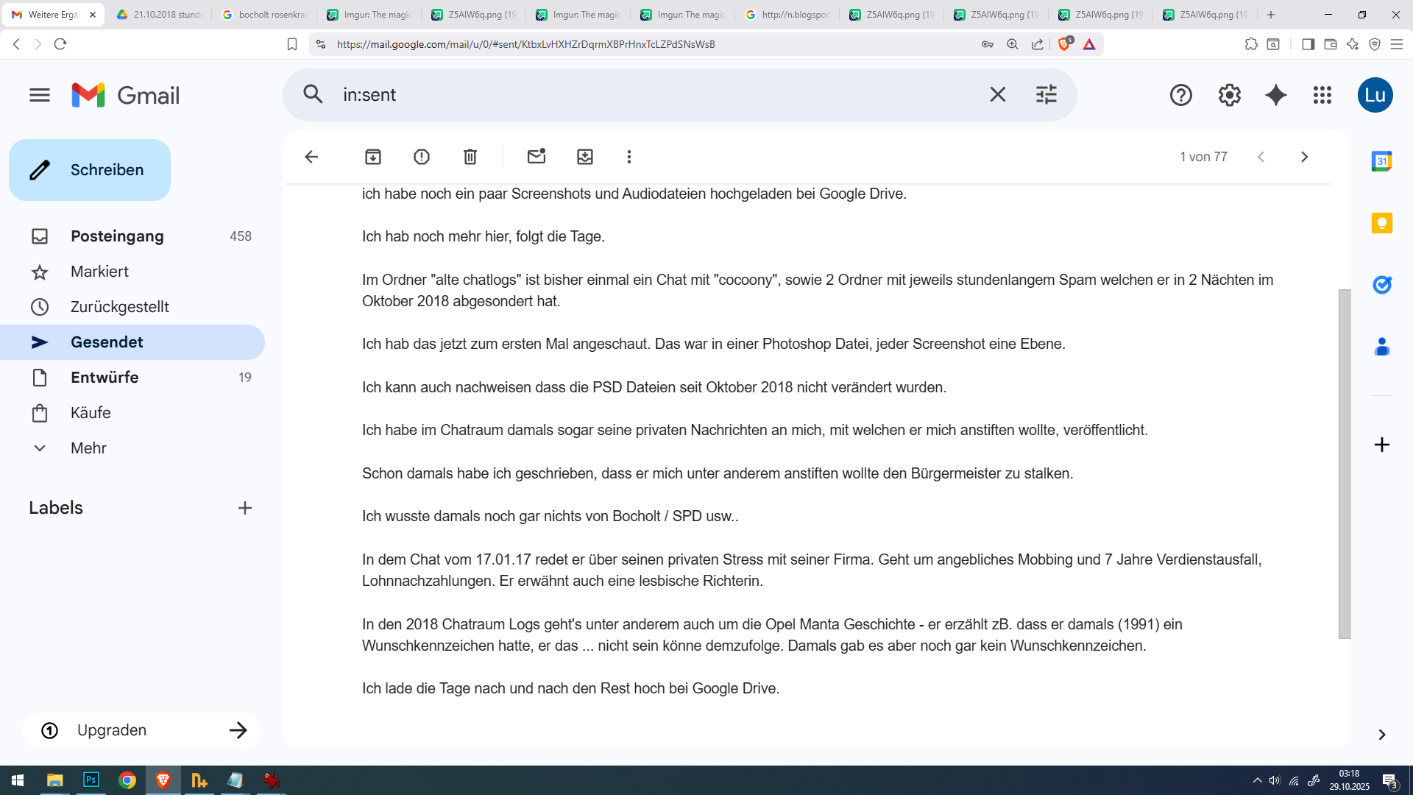Open the Posteingang folder
The height and width of the screenshot is (795, 1413).
117,236
